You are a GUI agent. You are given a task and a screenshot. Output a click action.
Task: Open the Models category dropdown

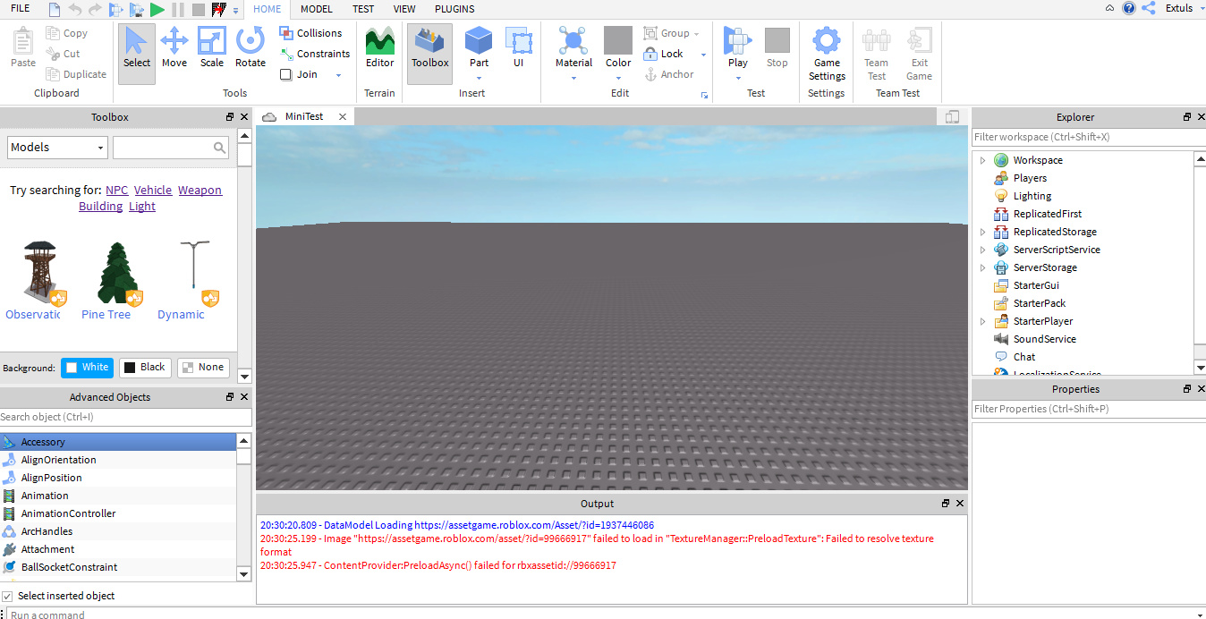click(56, 147)
